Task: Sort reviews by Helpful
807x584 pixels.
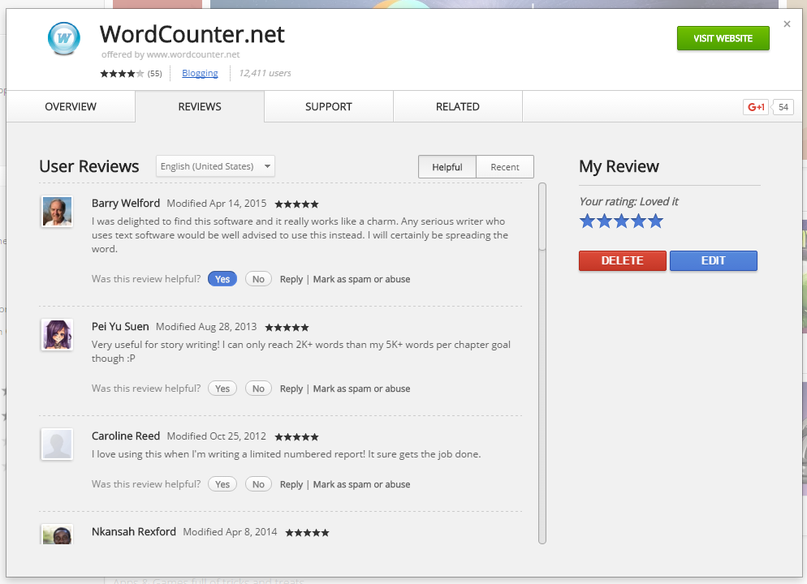Action: (x=447, y=167)
